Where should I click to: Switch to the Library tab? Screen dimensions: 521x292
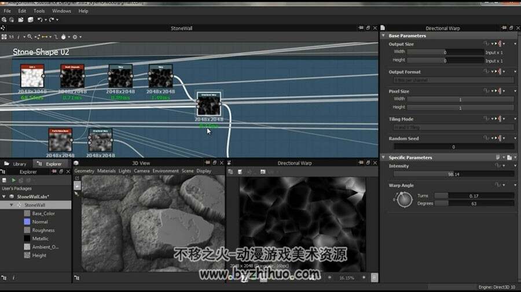16,164
